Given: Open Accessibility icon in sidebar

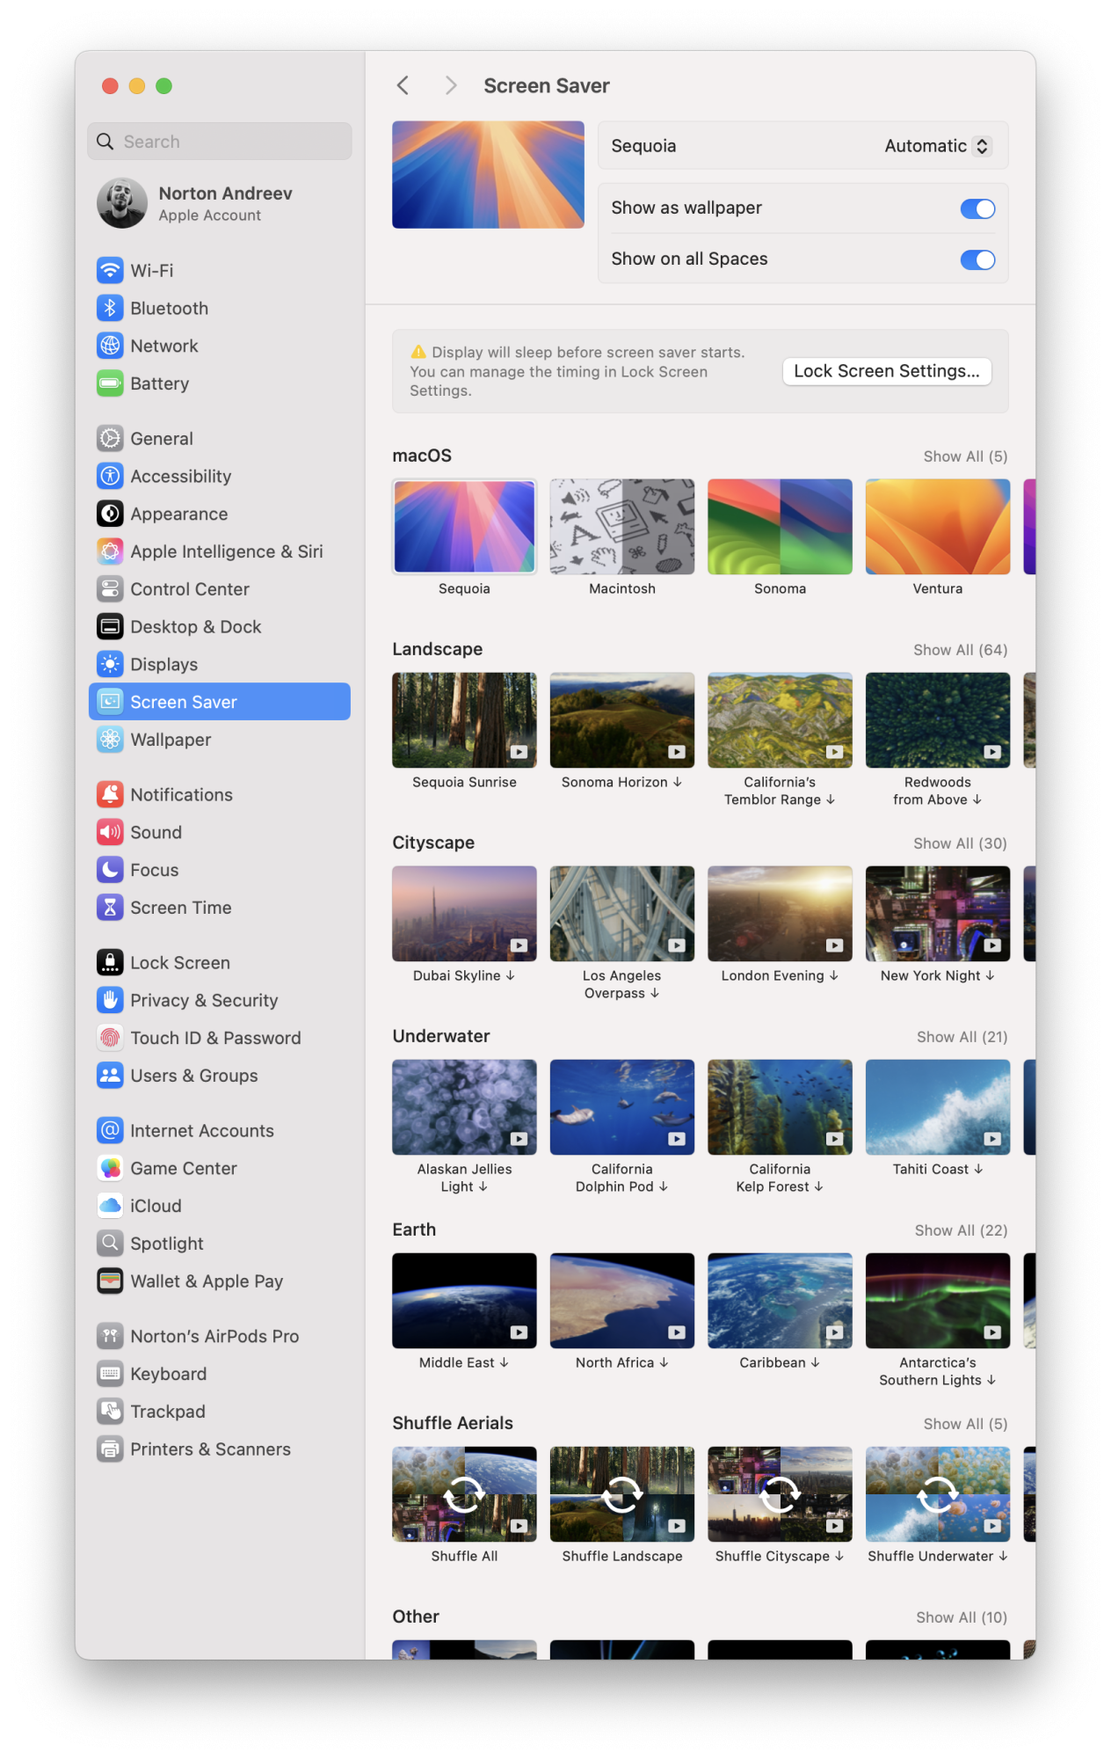Looking at the screenshot, I should (x=110, y=476).
